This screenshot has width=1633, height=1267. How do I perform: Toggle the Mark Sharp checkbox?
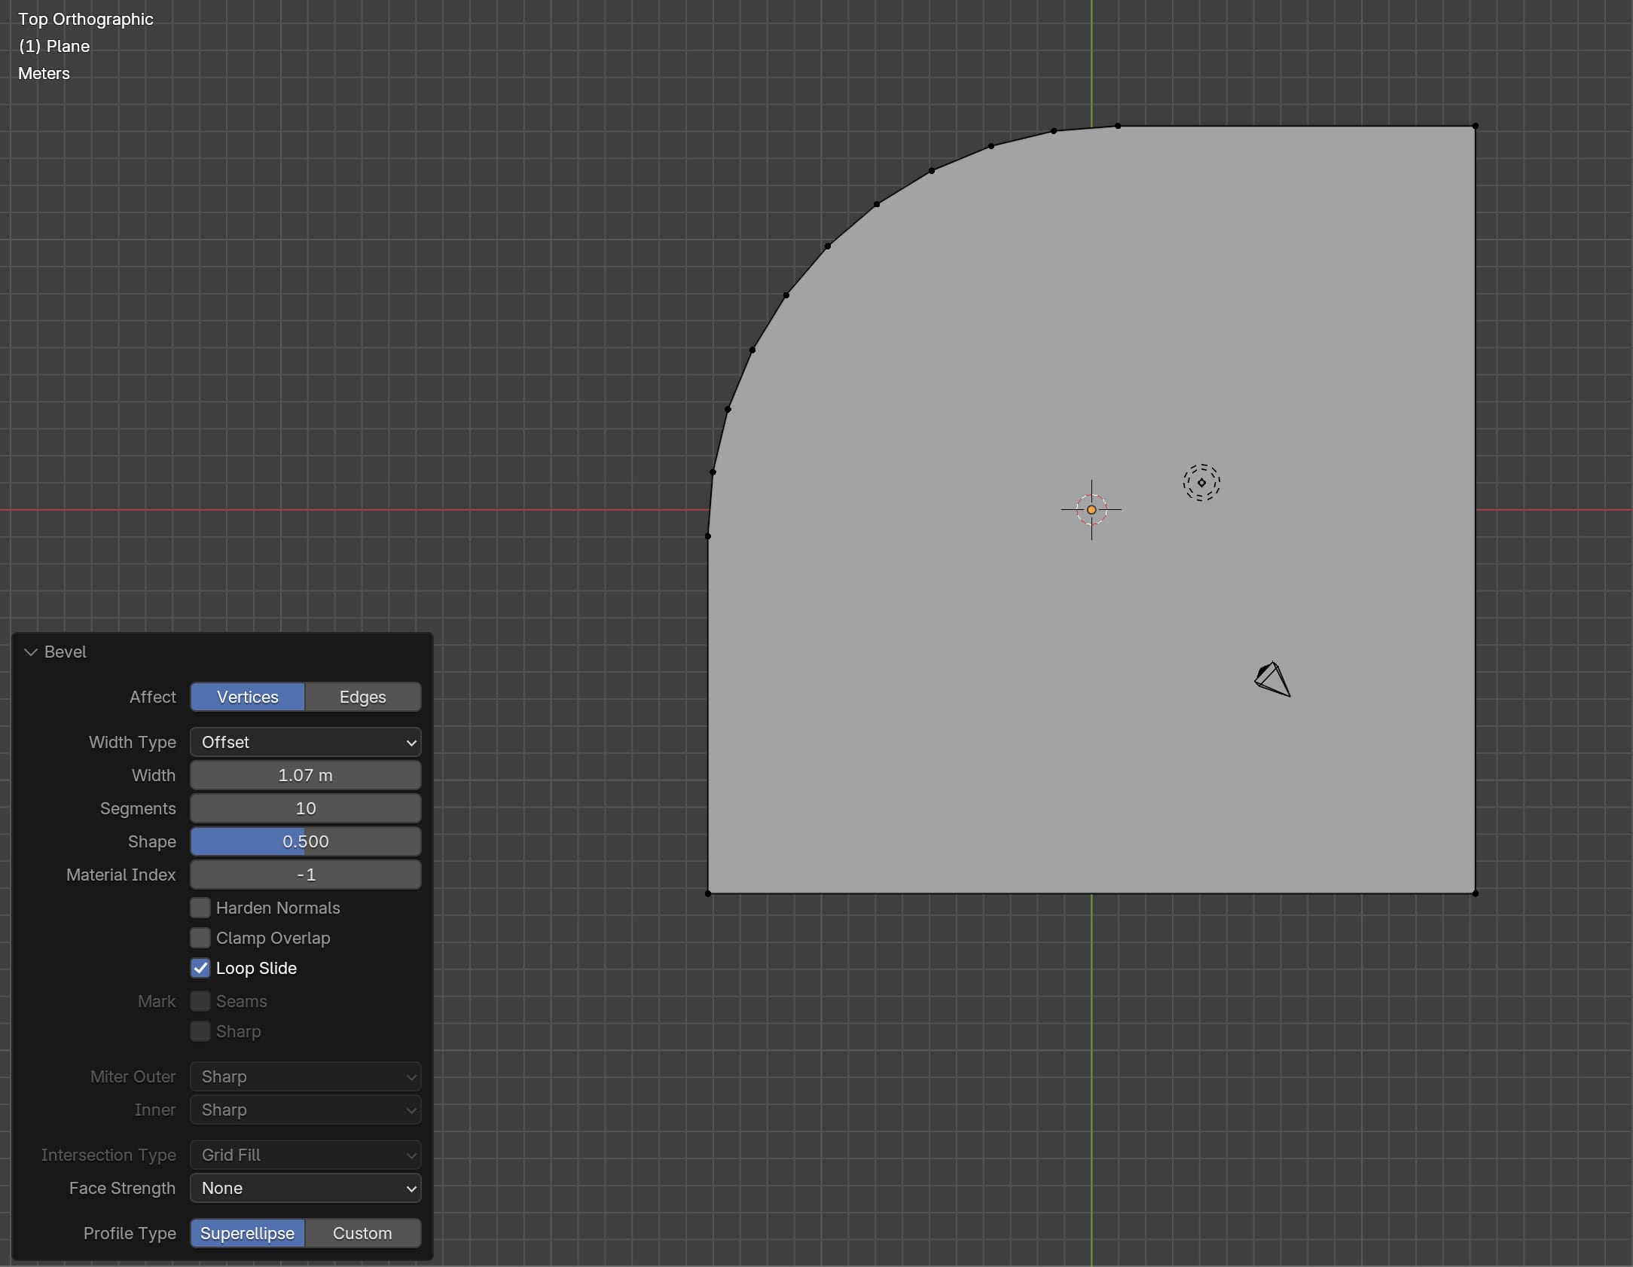pos(200,1031)
